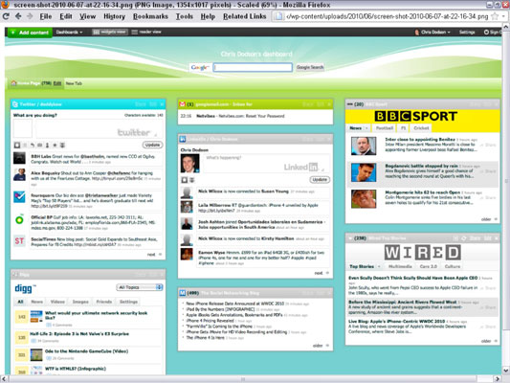Viewport: 510px width, 383px height.
Task: Click the digg logo
Action: pos(25,288)
